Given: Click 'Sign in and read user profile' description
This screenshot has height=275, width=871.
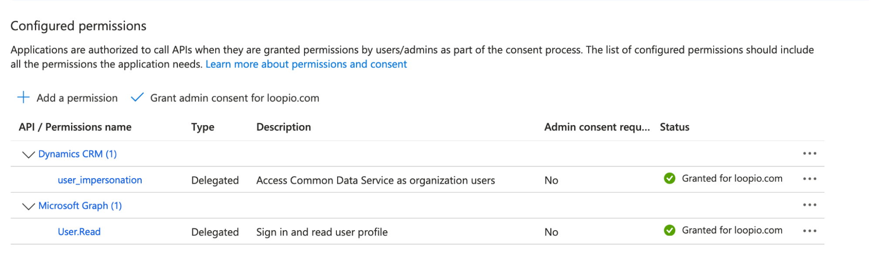Looking at the screenshot, I should click(x=322, y=232).
